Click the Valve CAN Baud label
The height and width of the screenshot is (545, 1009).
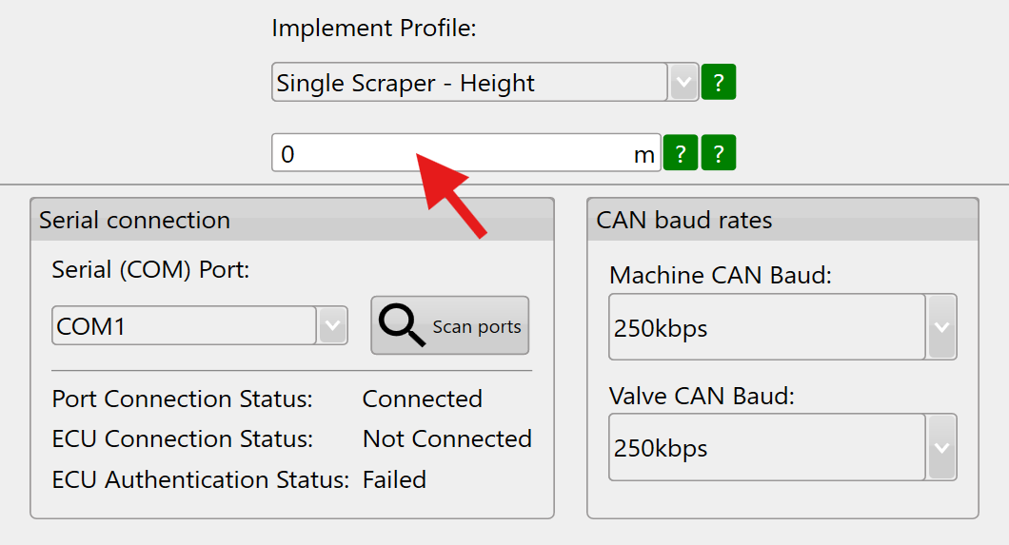click(x=702, y=396)
